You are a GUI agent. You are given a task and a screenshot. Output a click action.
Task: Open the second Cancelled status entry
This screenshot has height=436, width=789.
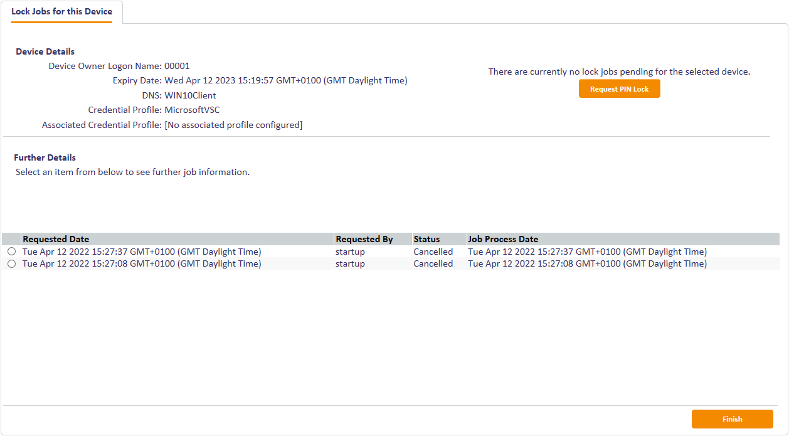[433, 263]
